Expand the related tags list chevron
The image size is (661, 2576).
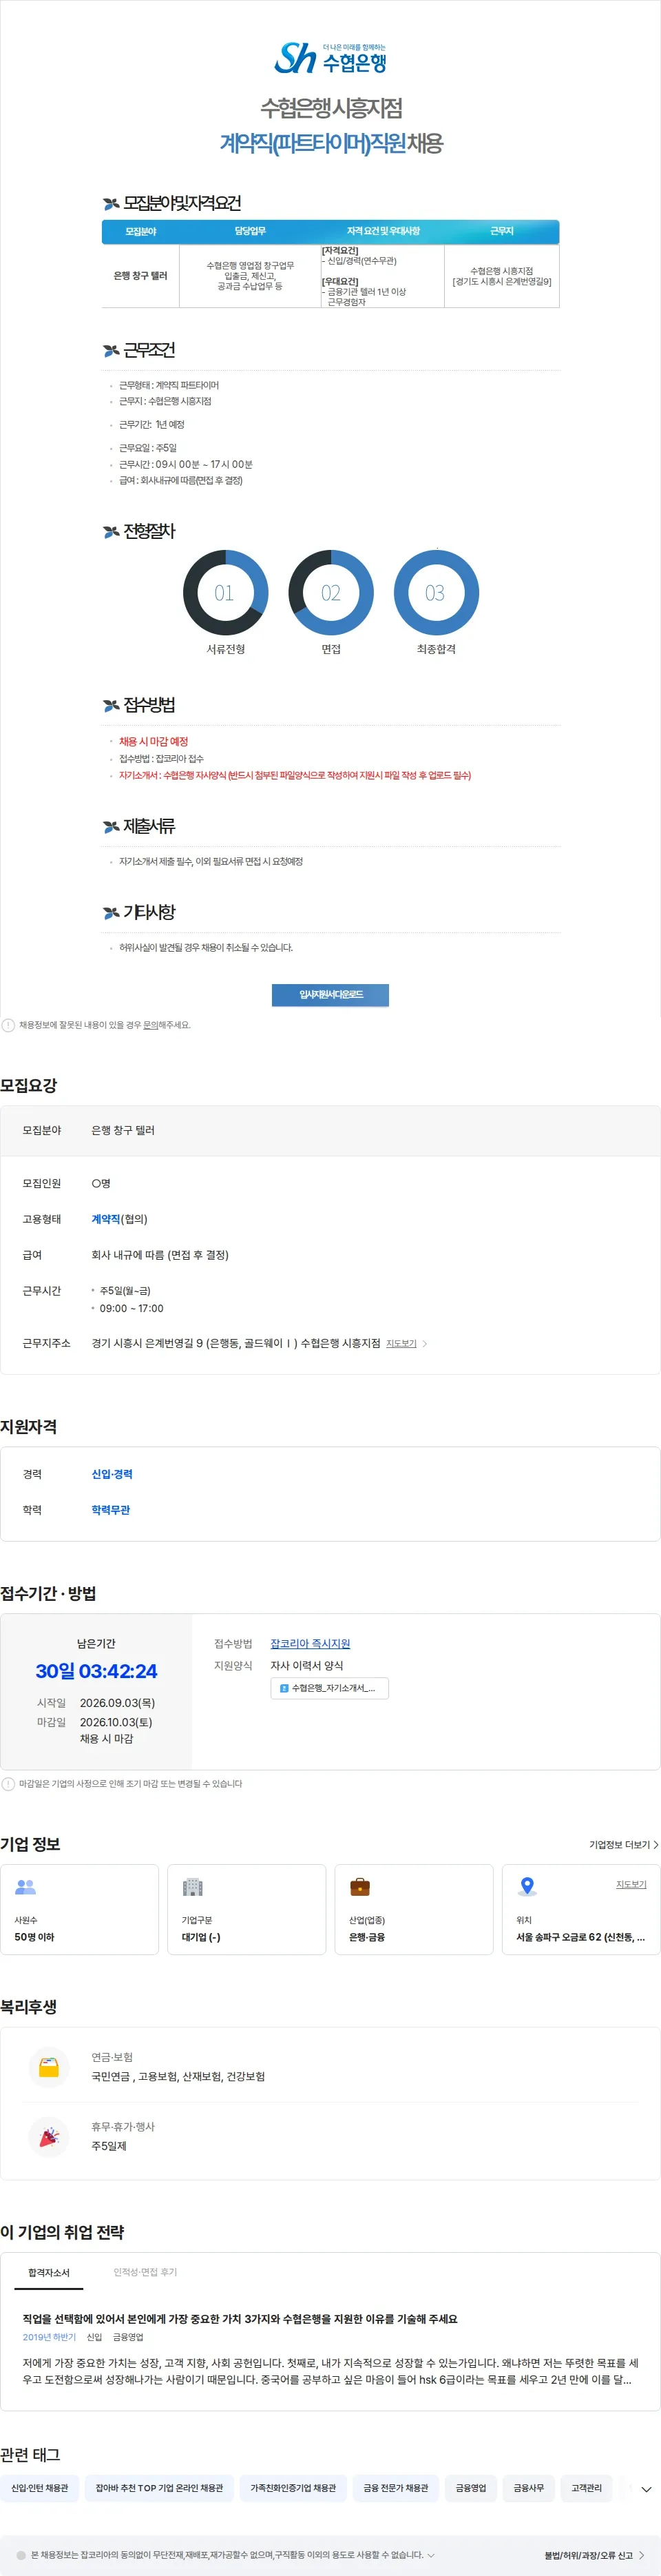(646, 2488)
